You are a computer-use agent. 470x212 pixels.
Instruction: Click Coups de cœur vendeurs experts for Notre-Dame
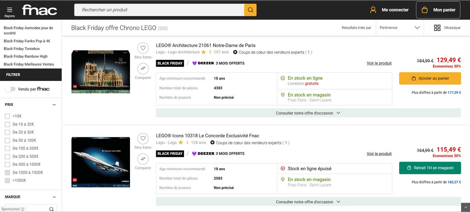click(273, 52)
